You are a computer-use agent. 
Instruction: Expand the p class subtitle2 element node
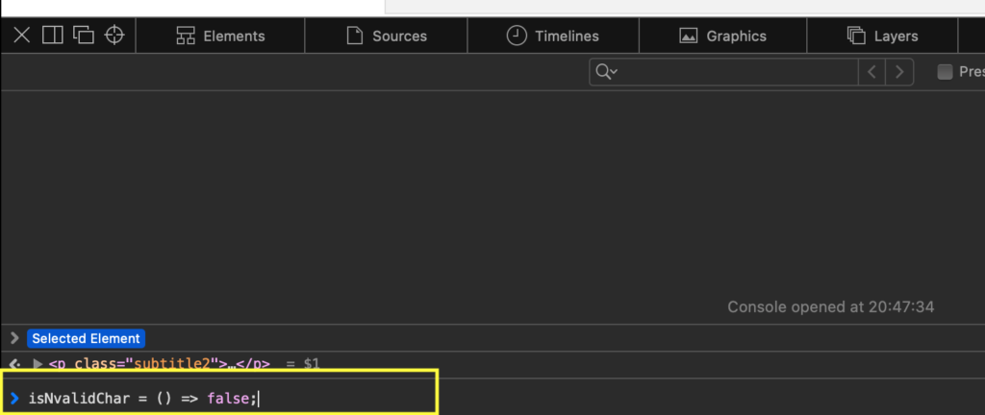(38, 364)
